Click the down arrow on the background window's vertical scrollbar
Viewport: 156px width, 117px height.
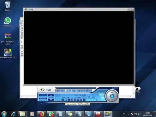(x=133, y=94)
